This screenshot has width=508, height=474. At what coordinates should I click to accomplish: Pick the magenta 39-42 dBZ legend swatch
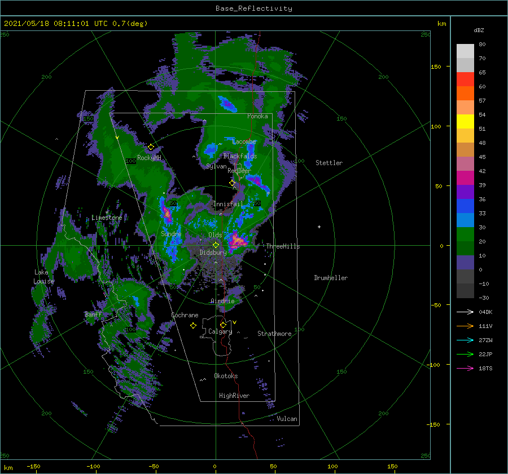[465, 178]
